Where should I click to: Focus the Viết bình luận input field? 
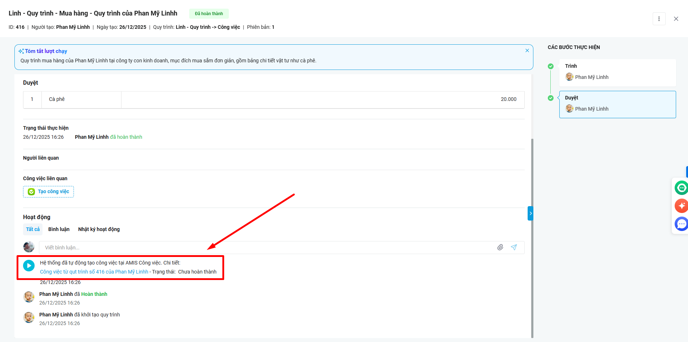click(x=267, y=248)
